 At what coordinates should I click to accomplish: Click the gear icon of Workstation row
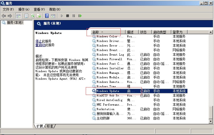(x=94, y=109)
